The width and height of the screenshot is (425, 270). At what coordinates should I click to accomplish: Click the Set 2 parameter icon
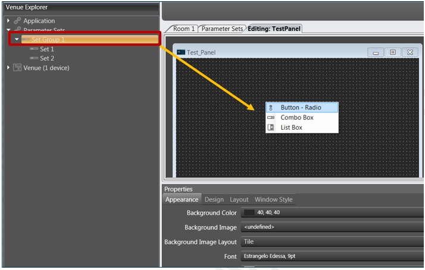click(34, 58)
